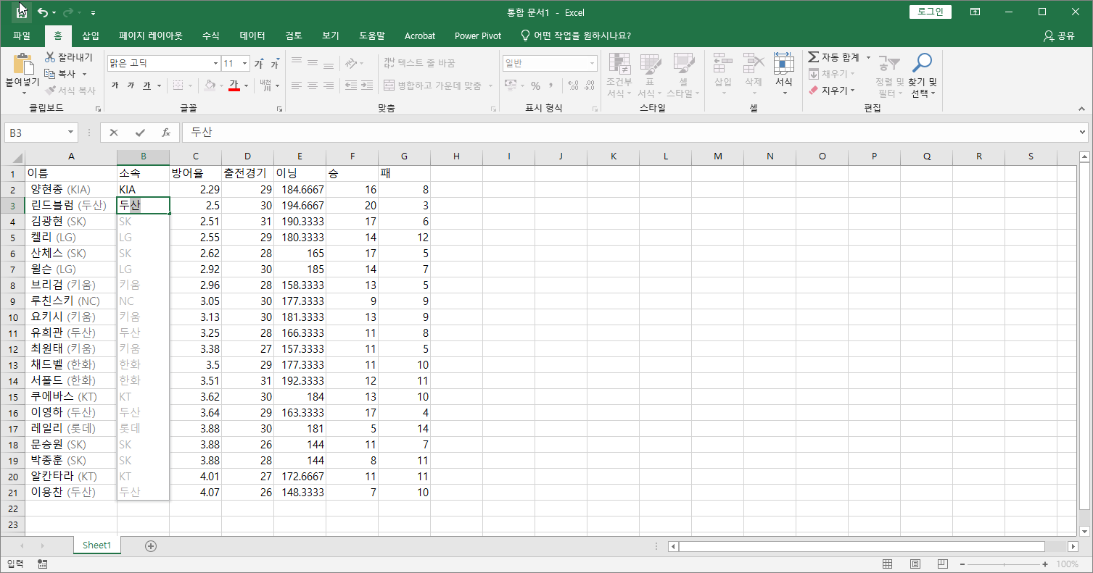1093x573 pixels.
Task: Click the Percent style icon
Action: tap(535, 85)
